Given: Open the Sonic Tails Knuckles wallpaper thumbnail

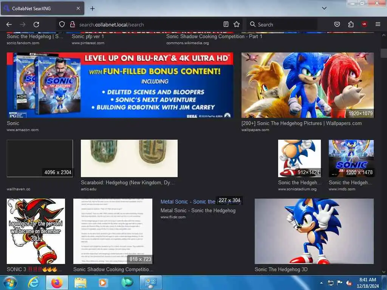Looking at the screenshot, I should click(308, 85).
